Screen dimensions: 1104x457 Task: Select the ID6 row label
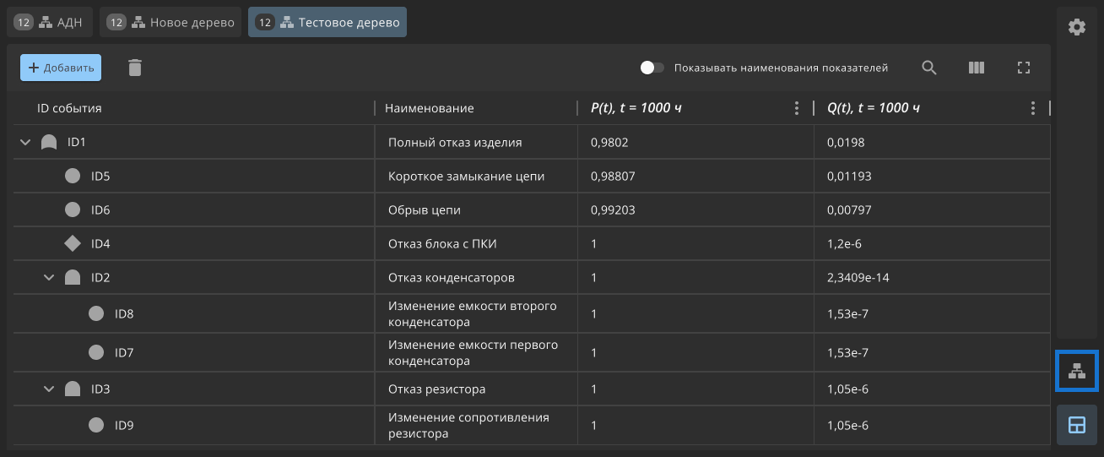100,209
